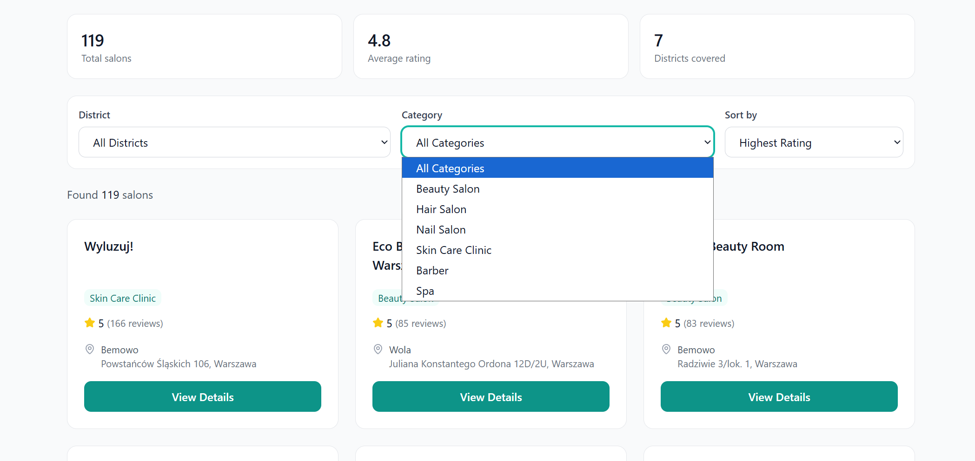View Details for the Wola salon
This screenshot has width=975, height=461.
[491, 396]
